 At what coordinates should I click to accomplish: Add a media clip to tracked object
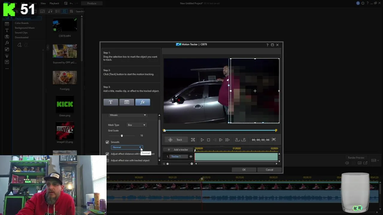127,102
